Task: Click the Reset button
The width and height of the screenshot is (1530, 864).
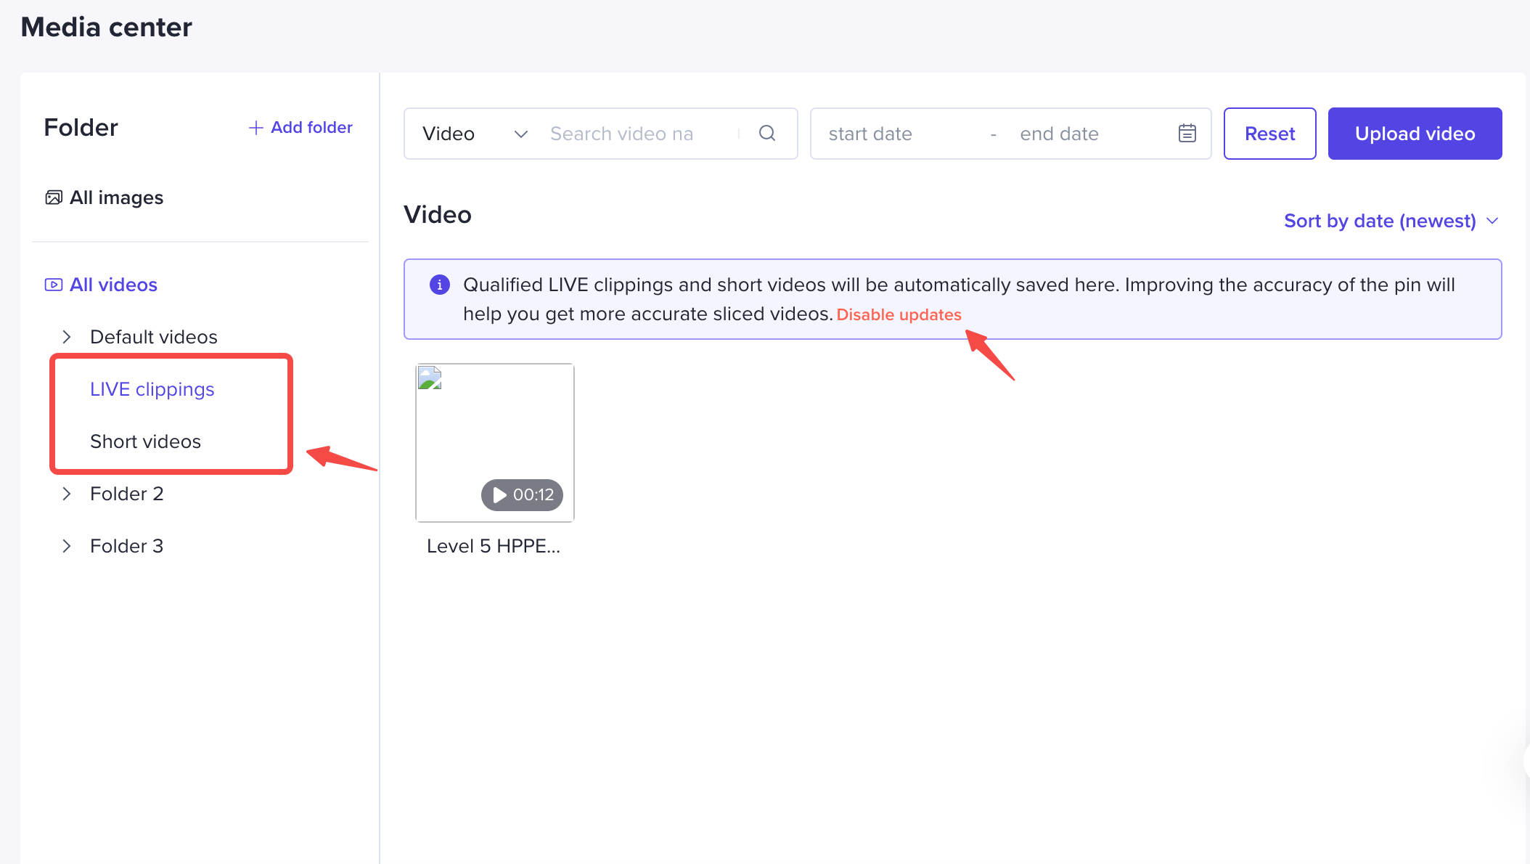Action: pyautogui.click(x=1269, y=134)
